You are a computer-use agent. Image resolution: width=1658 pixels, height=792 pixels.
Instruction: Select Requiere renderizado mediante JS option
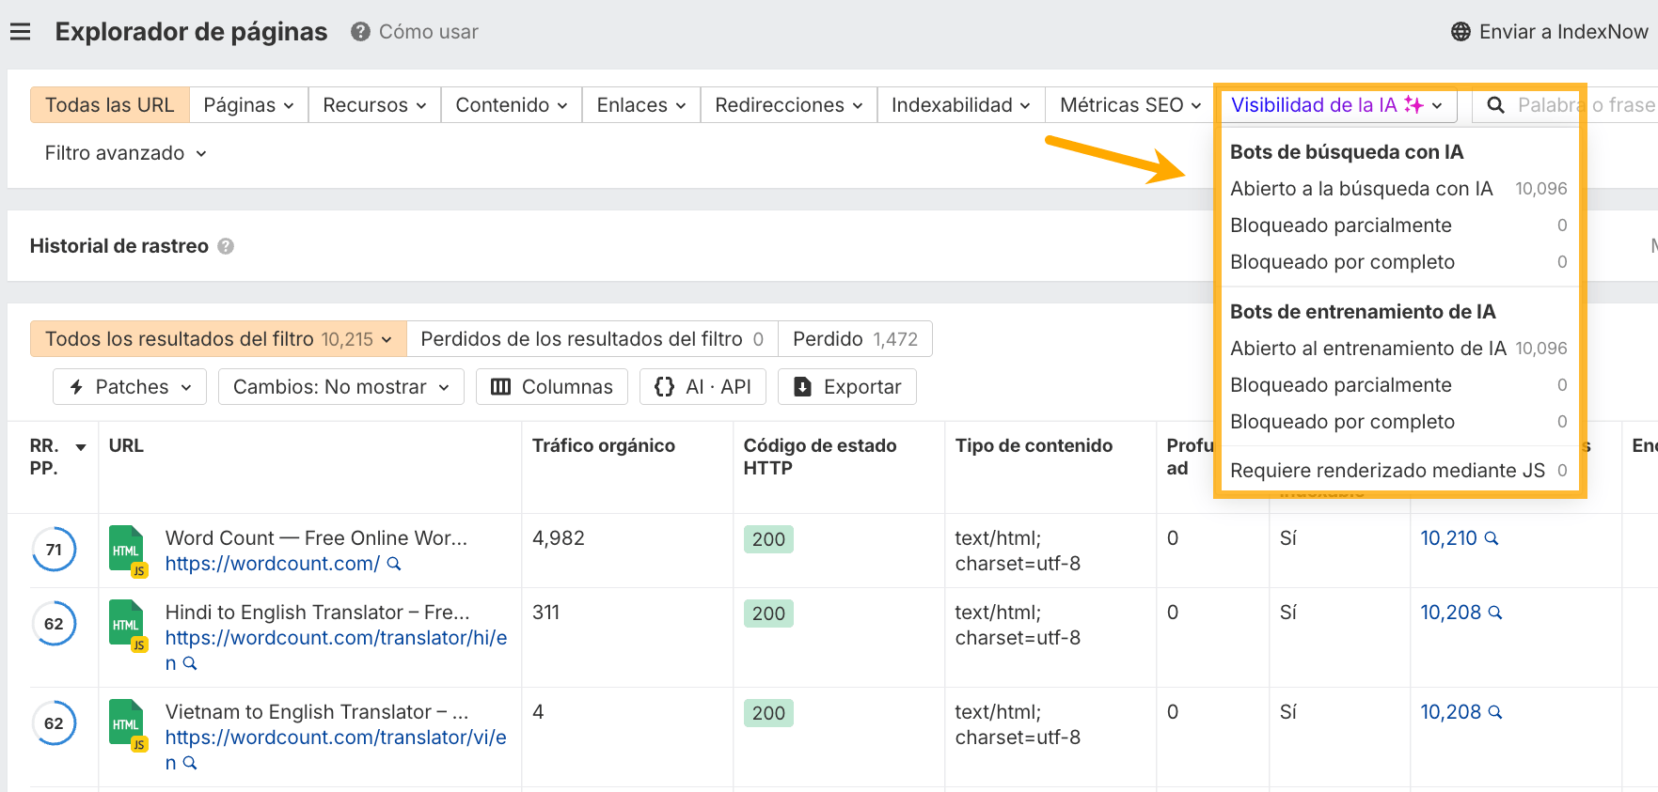tap(1398, 471)
